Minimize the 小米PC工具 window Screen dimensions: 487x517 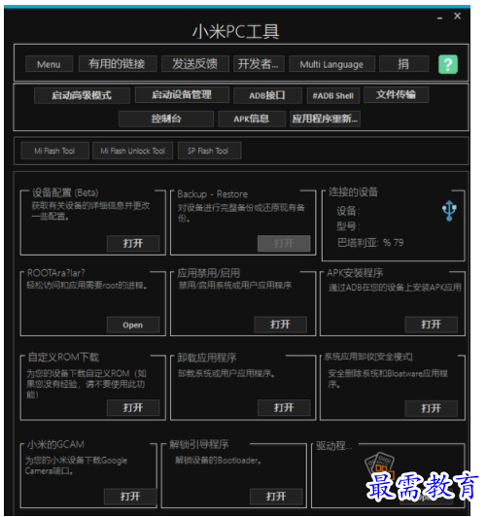pyautogui.click(x=439, y=17)
